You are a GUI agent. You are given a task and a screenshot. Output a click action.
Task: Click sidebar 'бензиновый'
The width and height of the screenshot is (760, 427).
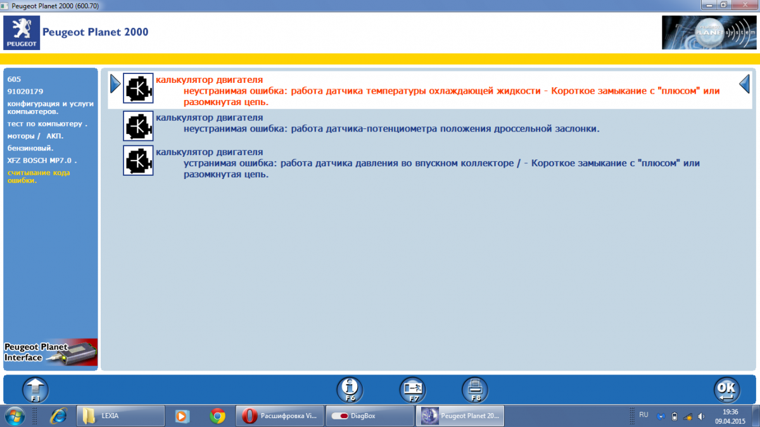(30, 147)
